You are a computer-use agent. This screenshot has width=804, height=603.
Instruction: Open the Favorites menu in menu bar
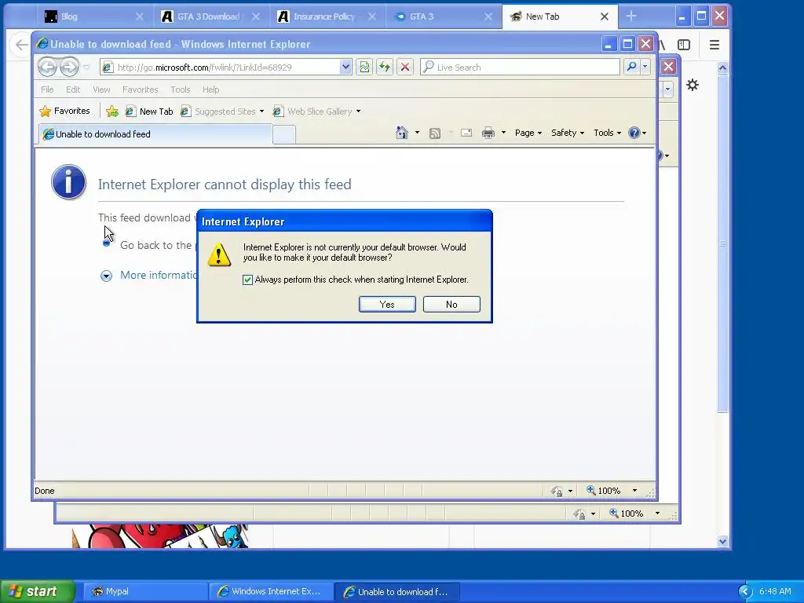pyautogui.click(x=140, y=90)
